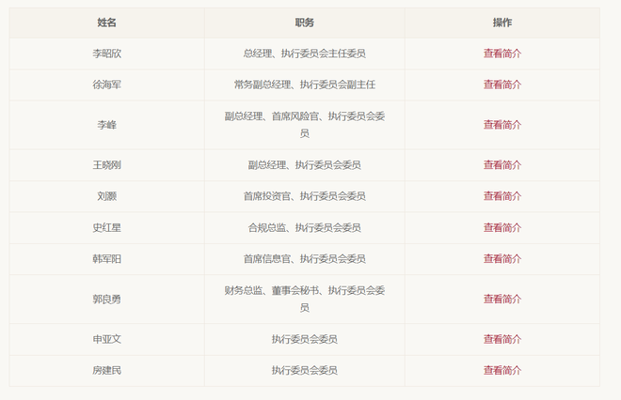
Task: Open 郭良勇's profile via 查看简介
Action: [x=502, y=299]
